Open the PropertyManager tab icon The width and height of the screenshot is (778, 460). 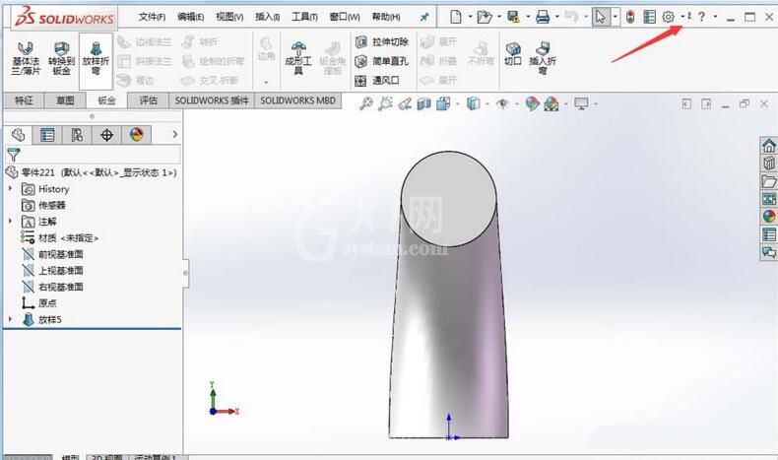tap(47, 135)
